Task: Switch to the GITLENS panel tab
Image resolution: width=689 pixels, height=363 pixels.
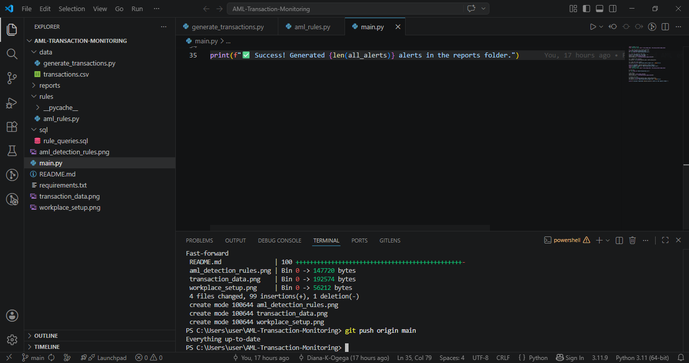Action: pos(390,240)
